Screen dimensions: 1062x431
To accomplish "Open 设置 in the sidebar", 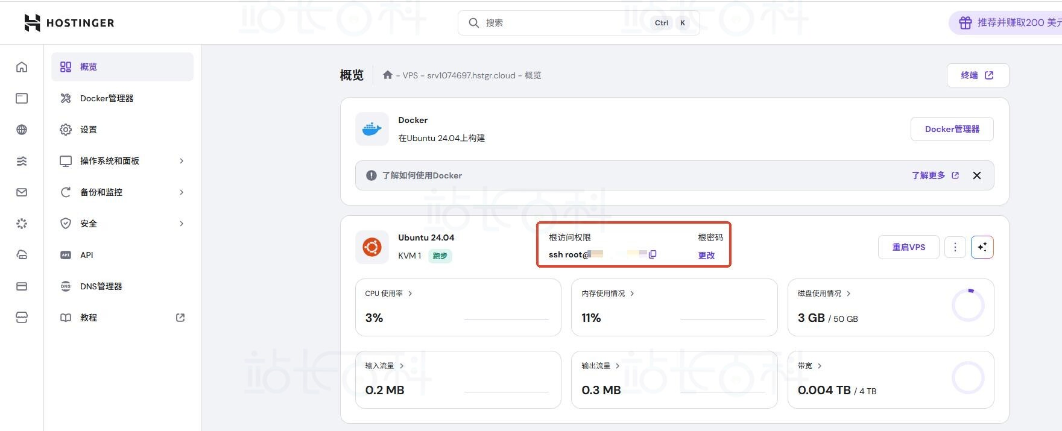I will 89,130.
